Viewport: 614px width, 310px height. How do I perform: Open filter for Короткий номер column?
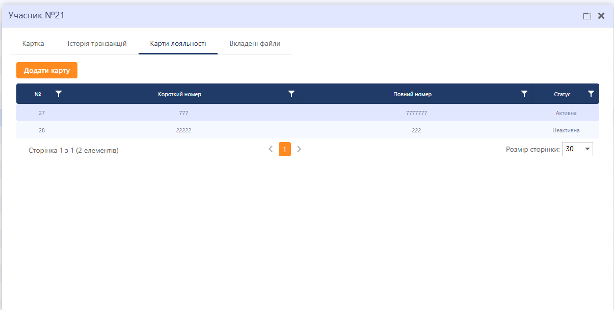click(x=291, y=94)
